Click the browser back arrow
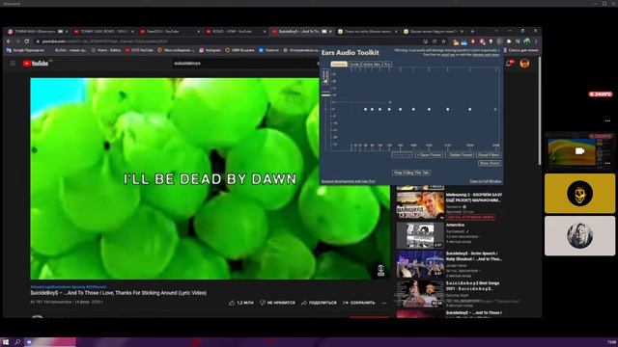This screenshot has height=347, width=618. 9,41
